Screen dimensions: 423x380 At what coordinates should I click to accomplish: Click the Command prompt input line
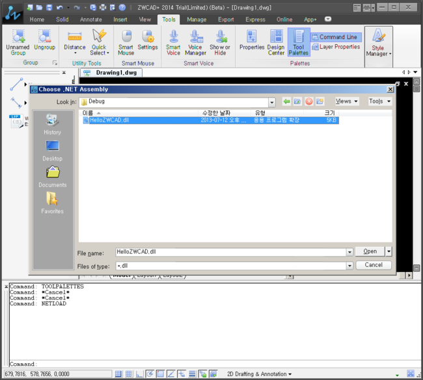pos(215,364)
